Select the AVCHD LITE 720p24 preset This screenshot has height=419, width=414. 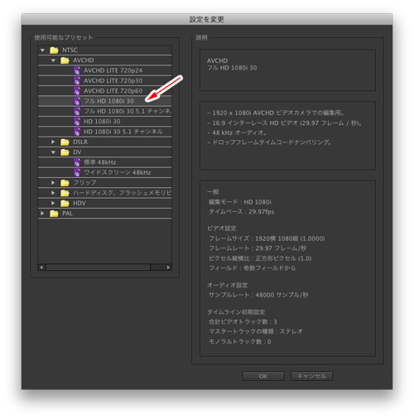(x=113, y=70)
